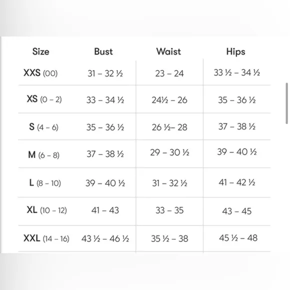Click the L bust value 39 – 40 ½
290x290 pixels.
tap(105, 183)
